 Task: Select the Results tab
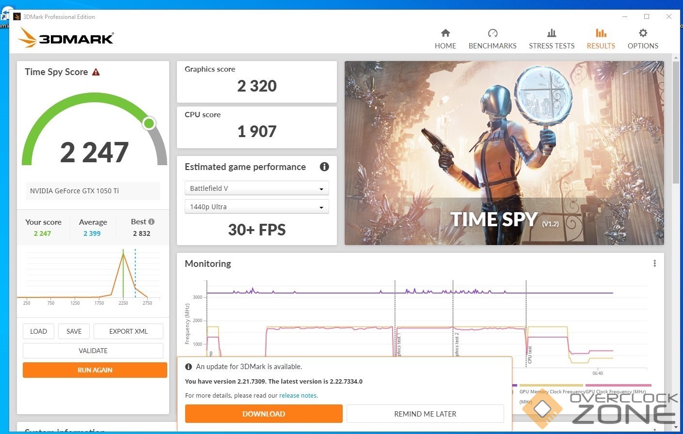601,39
